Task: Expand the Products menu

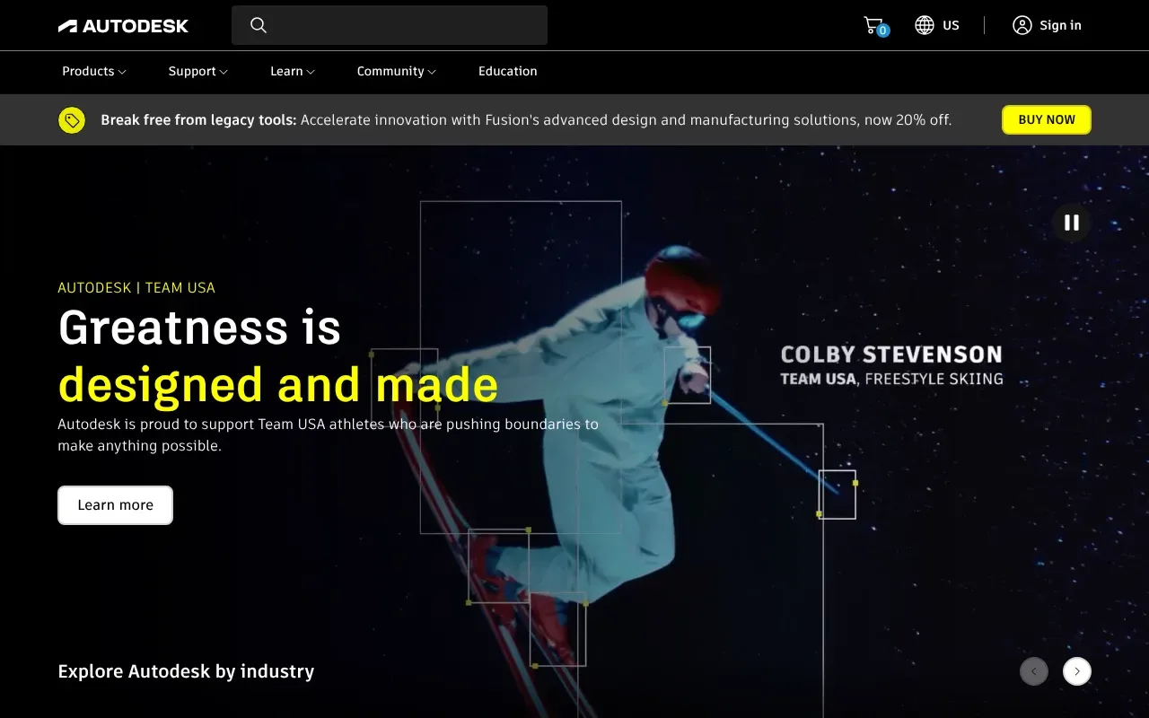Action: [93, 72]
